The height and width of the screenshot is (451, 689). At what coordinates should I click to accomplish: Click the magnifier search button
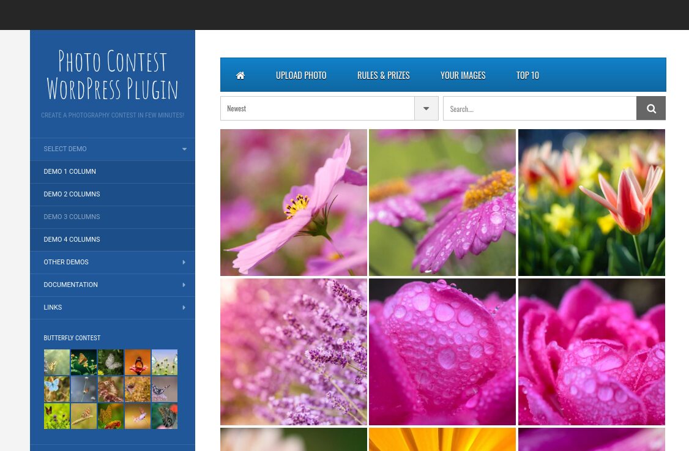click(651, 108)
